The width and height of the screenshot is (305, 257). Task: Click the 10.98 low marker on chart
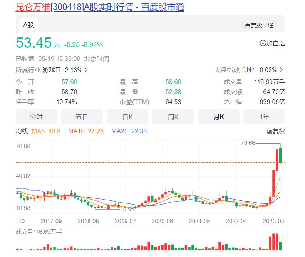tap(127, 209)
